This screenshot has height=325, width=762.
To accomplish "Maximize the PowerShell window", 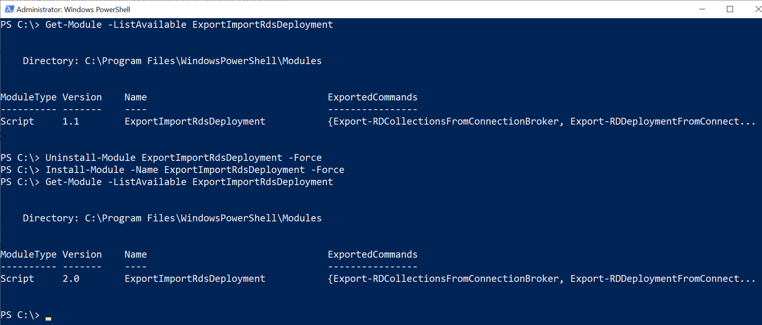I will (730, 9).
